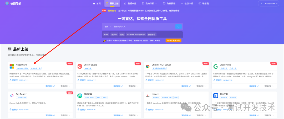Click the 在线工具 tag on GreenVideo
Screen dimensions: 284x119
pos(233,68)
